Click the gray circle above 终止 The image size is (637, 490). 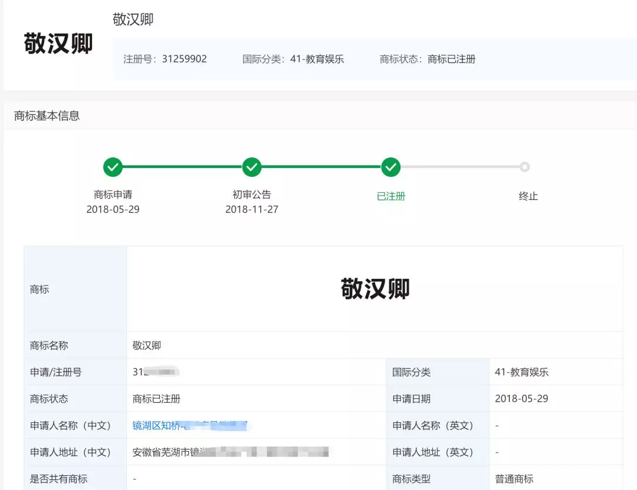coord(524,167)
